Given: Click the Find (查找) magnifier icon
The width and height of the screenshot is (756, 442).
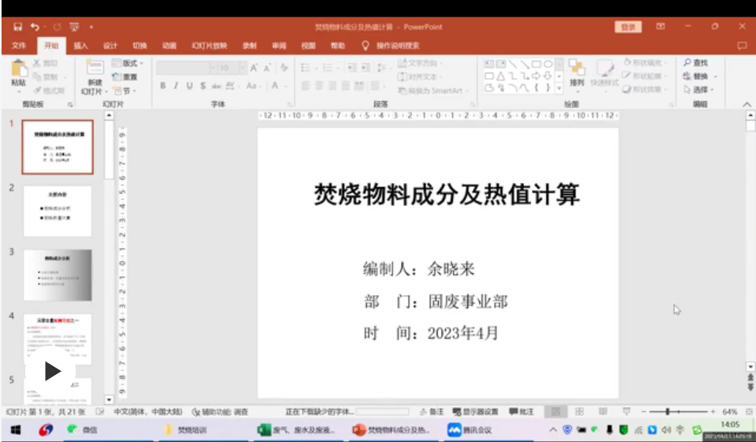Looking at the screenshot, I should [687, 62].
